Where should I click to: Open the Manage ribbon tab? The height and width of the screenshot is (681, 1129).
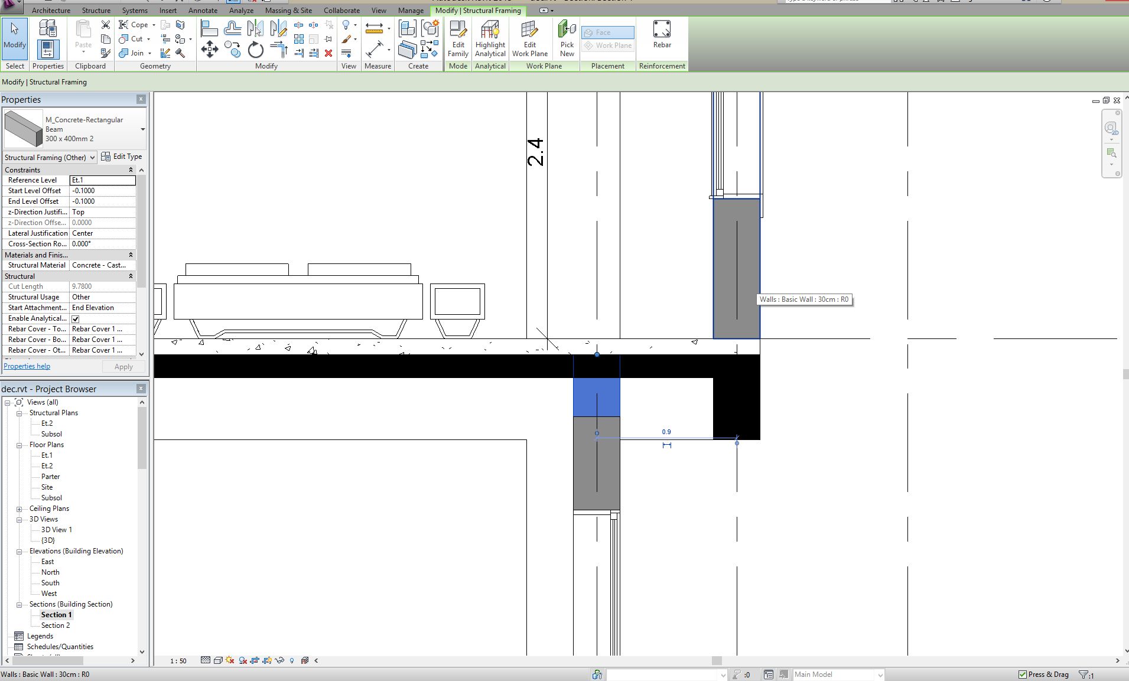point(411,10)
